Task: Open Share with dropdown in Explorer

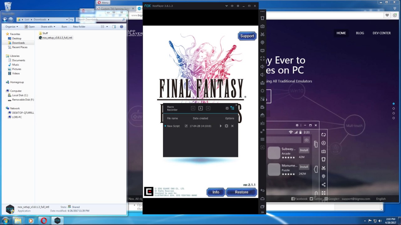Action: 48,27
